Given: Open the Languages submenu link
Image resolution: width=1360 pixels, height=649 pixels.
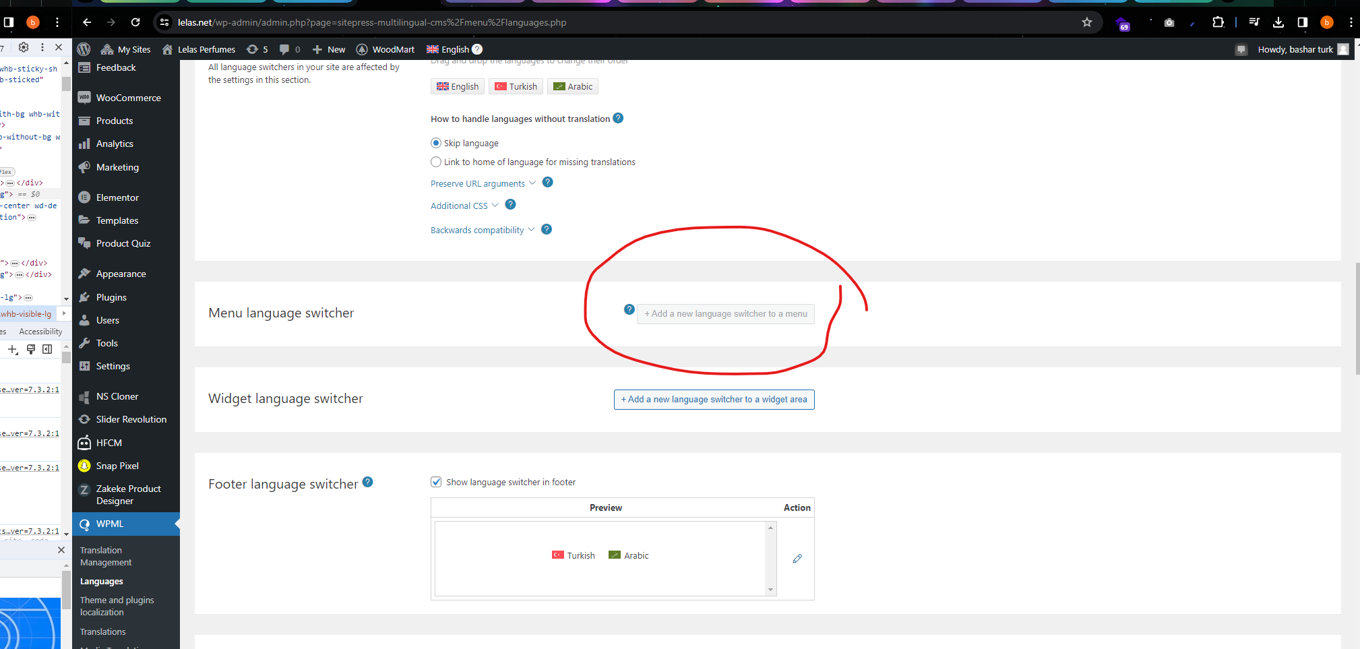Looking at the screenshot, I should point(102,581).
